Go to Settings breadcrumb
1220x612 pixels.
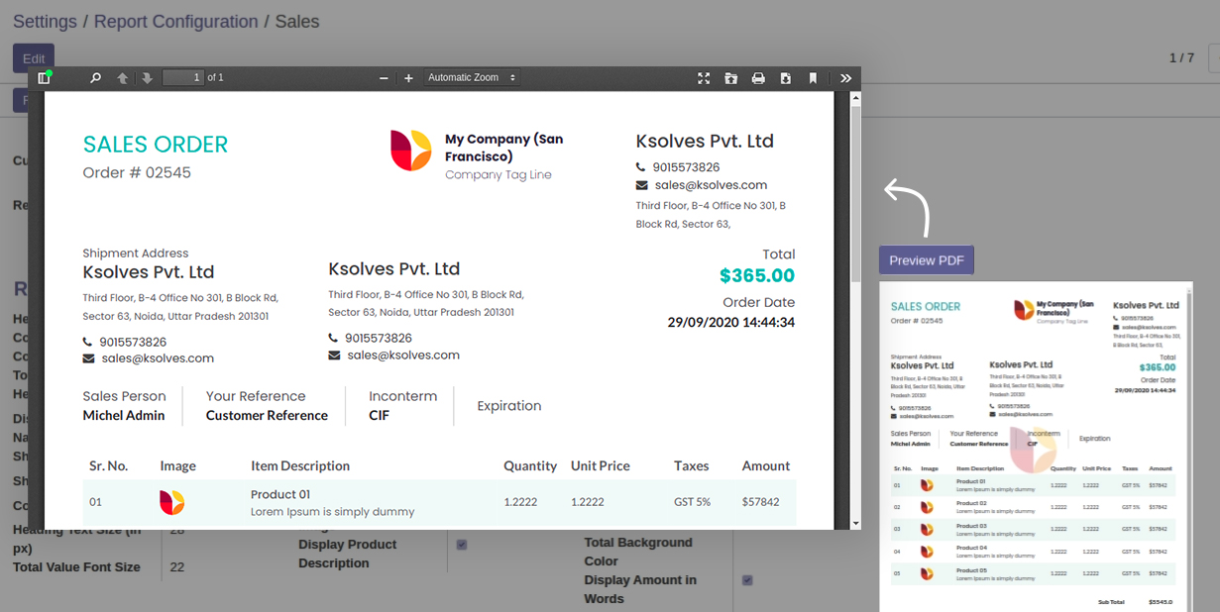coord(46,21)
